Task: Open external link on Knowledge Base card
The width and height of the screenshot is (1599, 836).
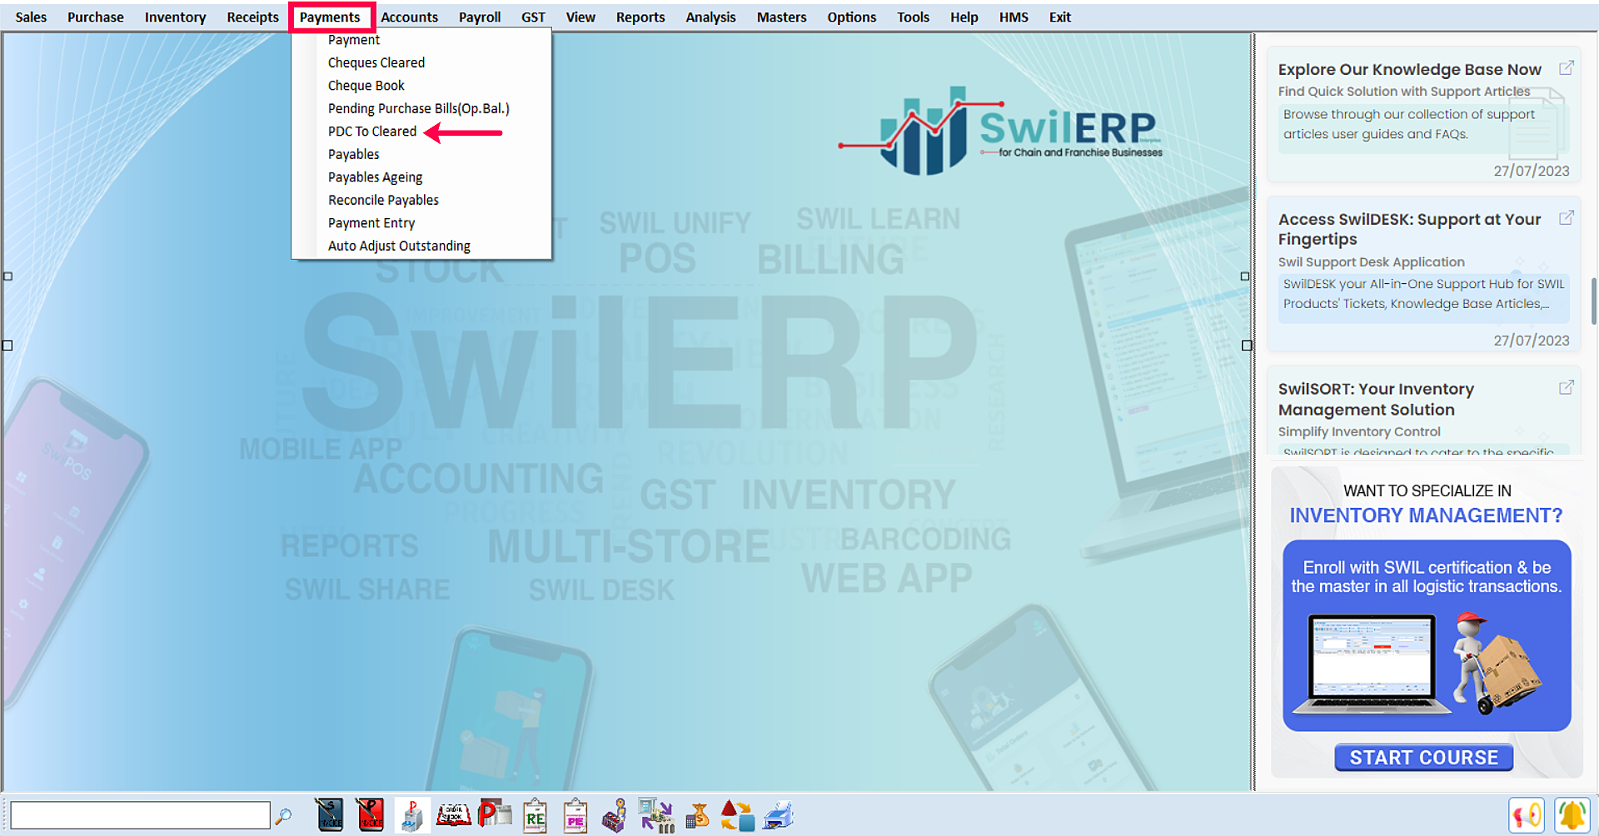Action: (1567, 68)
